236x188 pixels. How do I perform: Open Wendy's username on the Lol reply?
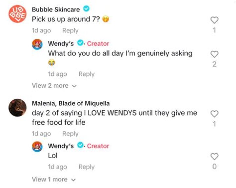point(61,146)
